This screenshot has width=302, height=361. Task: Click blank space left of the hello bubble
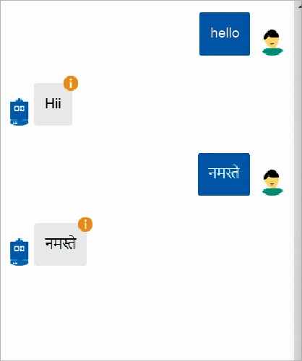point(100,34)
